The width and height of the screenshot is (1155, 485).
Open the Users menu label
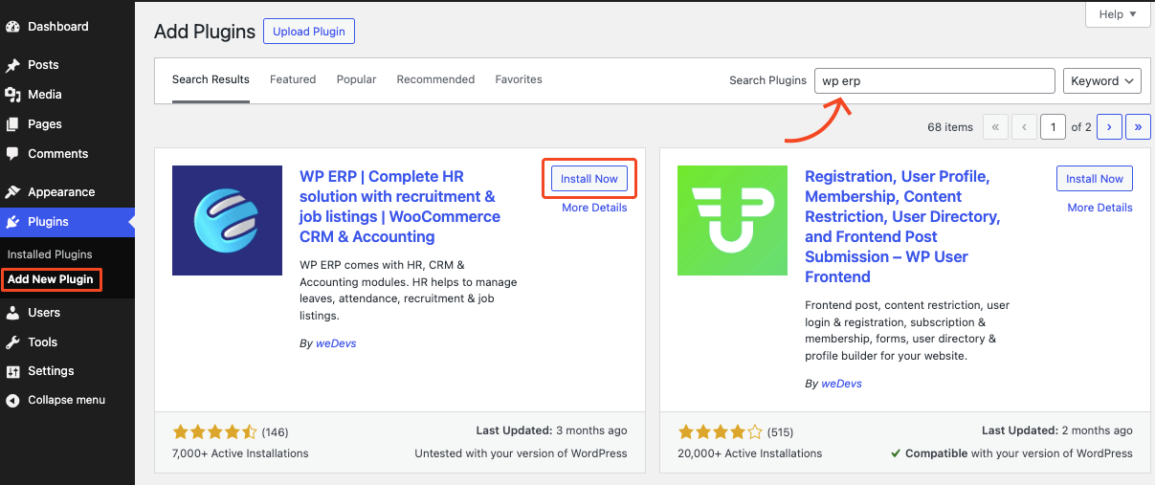[44, 313]
